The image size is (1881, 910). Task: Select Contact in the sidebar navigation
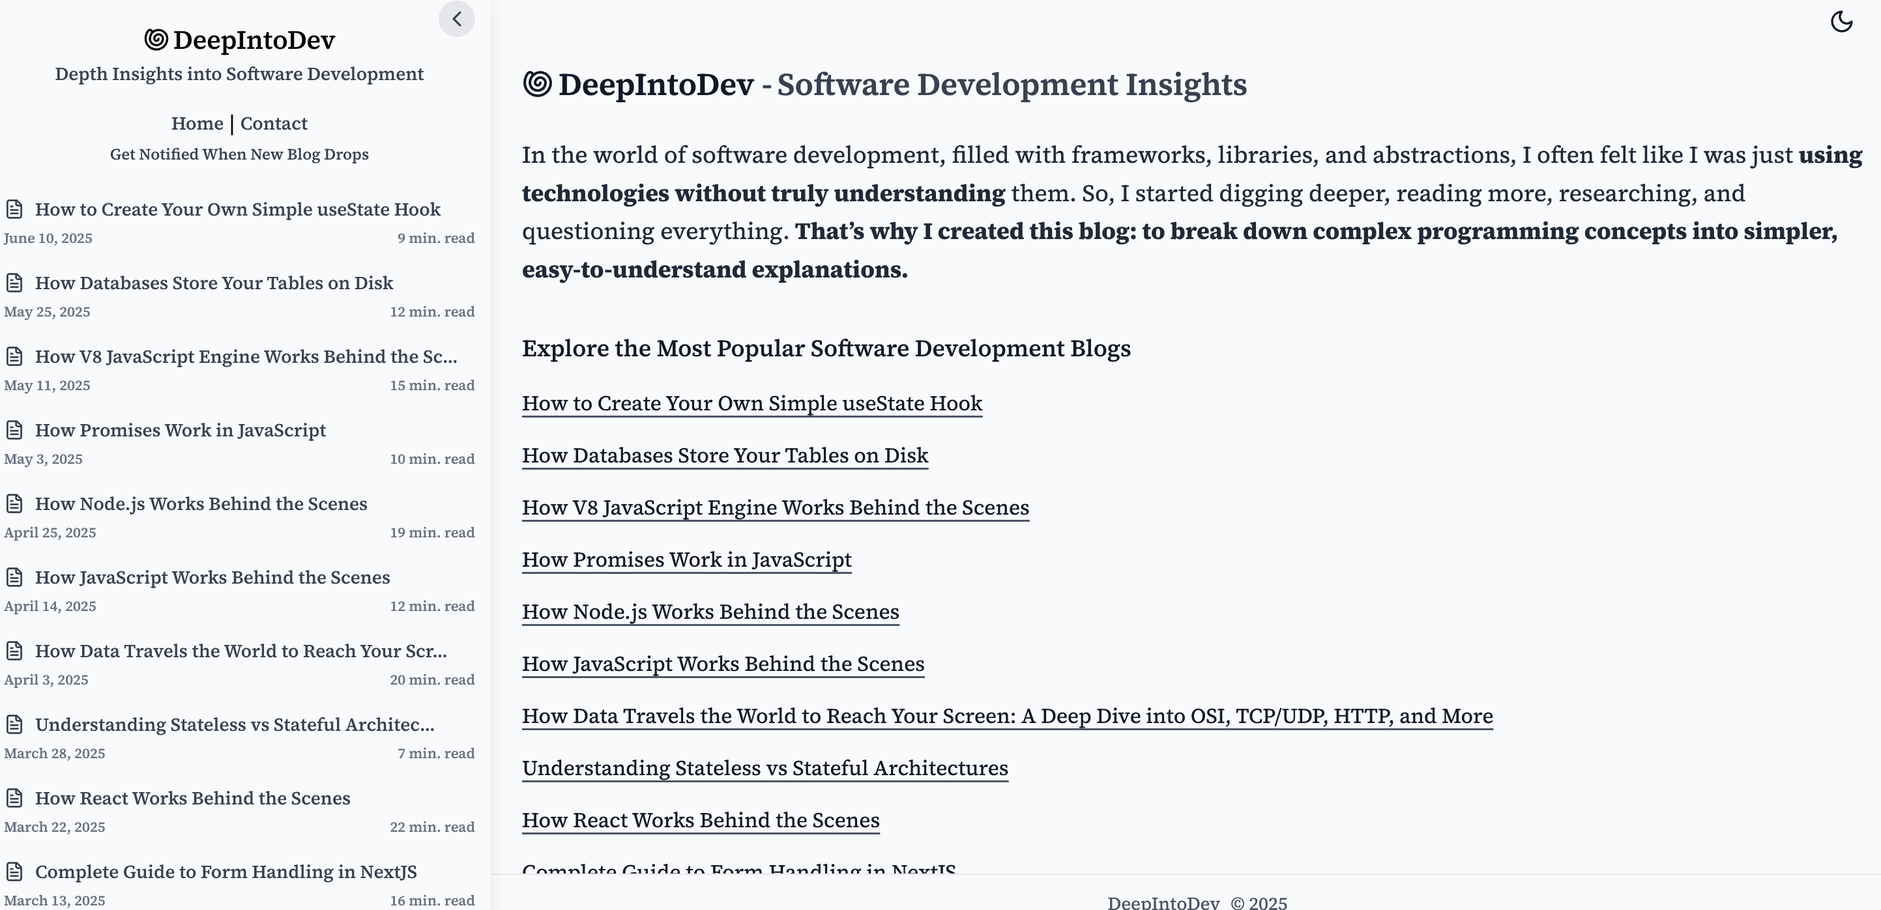tap(274, 122)
